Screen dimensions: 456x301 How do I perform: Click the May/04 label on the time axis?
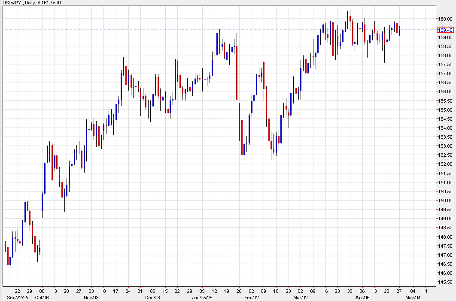click(x=413, y=297)
